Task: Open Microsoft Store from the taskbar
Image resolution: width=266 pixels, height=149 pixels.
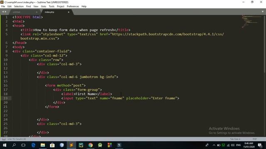Action: [x=52, y=145]
